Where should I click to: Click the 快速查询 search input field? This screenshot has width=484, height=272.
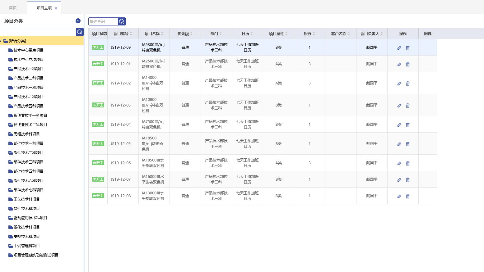[x=103, y=21]
